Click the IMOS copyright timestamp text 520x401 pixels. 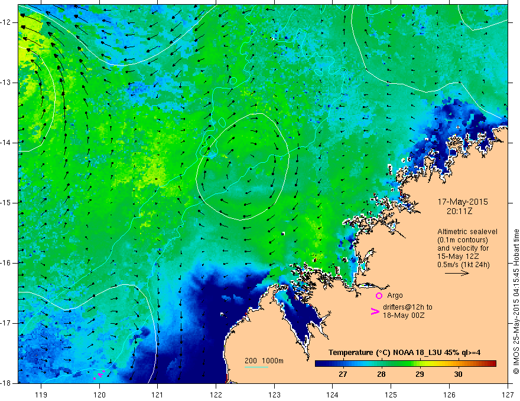coord(516,301)
